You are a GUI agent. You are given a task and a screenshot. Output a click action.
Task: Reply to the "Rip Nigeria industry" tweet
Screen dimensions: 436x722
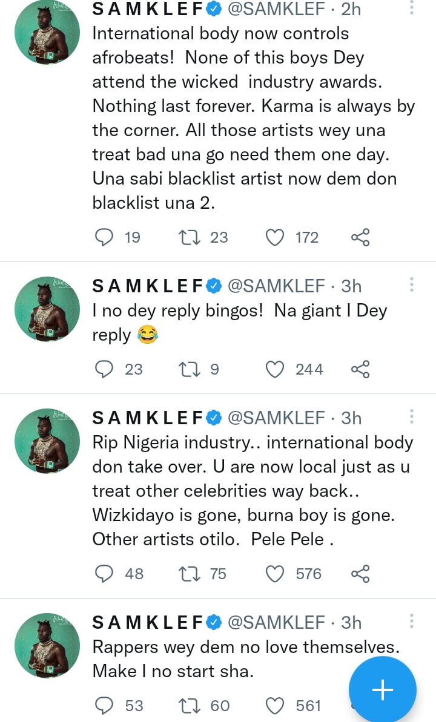point(105,574)
